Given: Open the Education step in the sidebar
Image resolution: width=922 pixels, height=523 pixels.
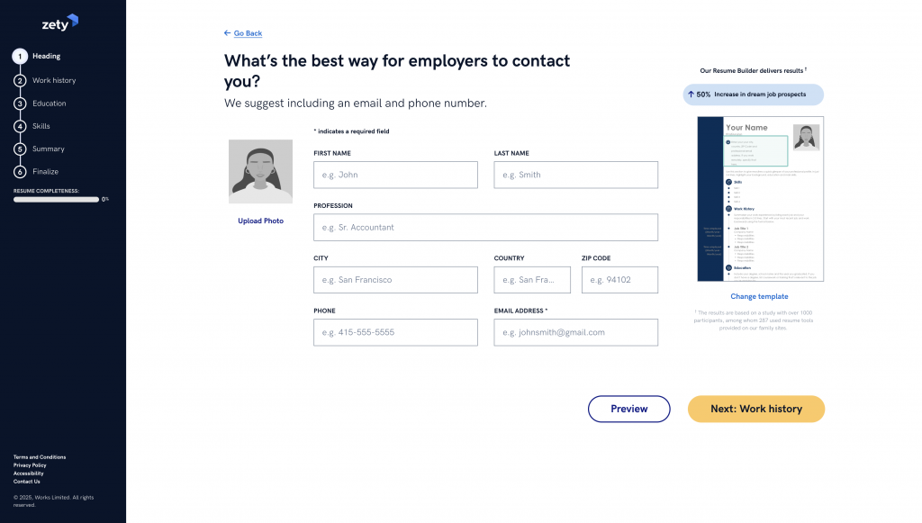Looking at the screenshot, I should click(21, 103).
